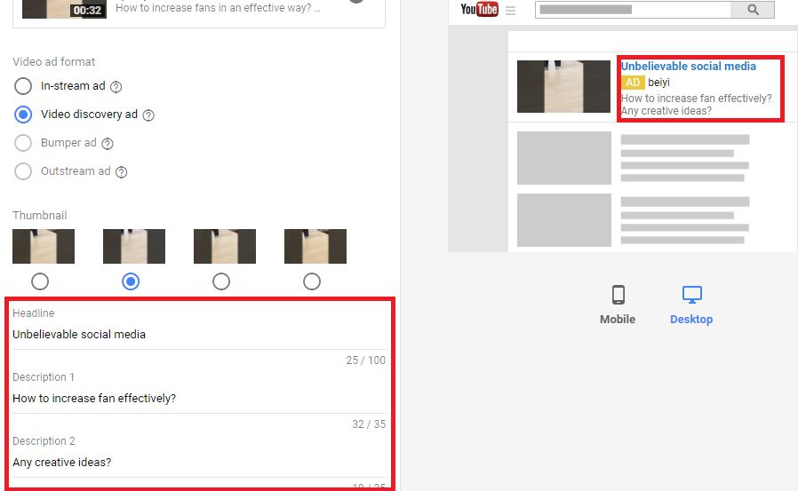Select the fourth thumbnail radio button
798x491 pixels.
pyautogui.click(x=311, y=281)
